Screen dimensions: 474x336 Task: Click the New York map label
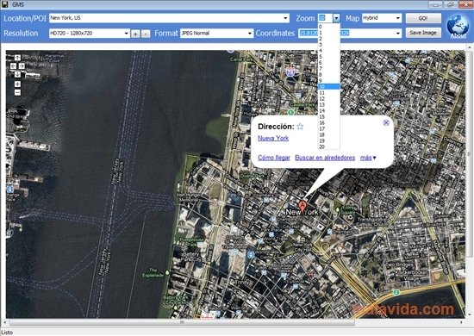pos(302,212)
